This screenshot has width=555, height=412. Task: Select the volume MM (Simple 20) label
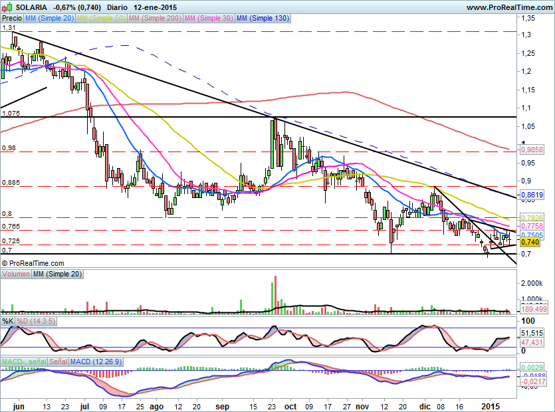(x=58, y=274)
